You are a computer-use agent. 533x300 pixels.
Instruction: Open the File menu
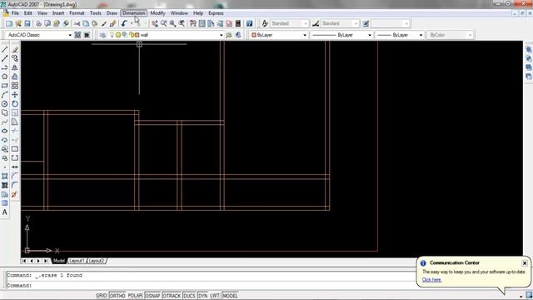point(15,13)
